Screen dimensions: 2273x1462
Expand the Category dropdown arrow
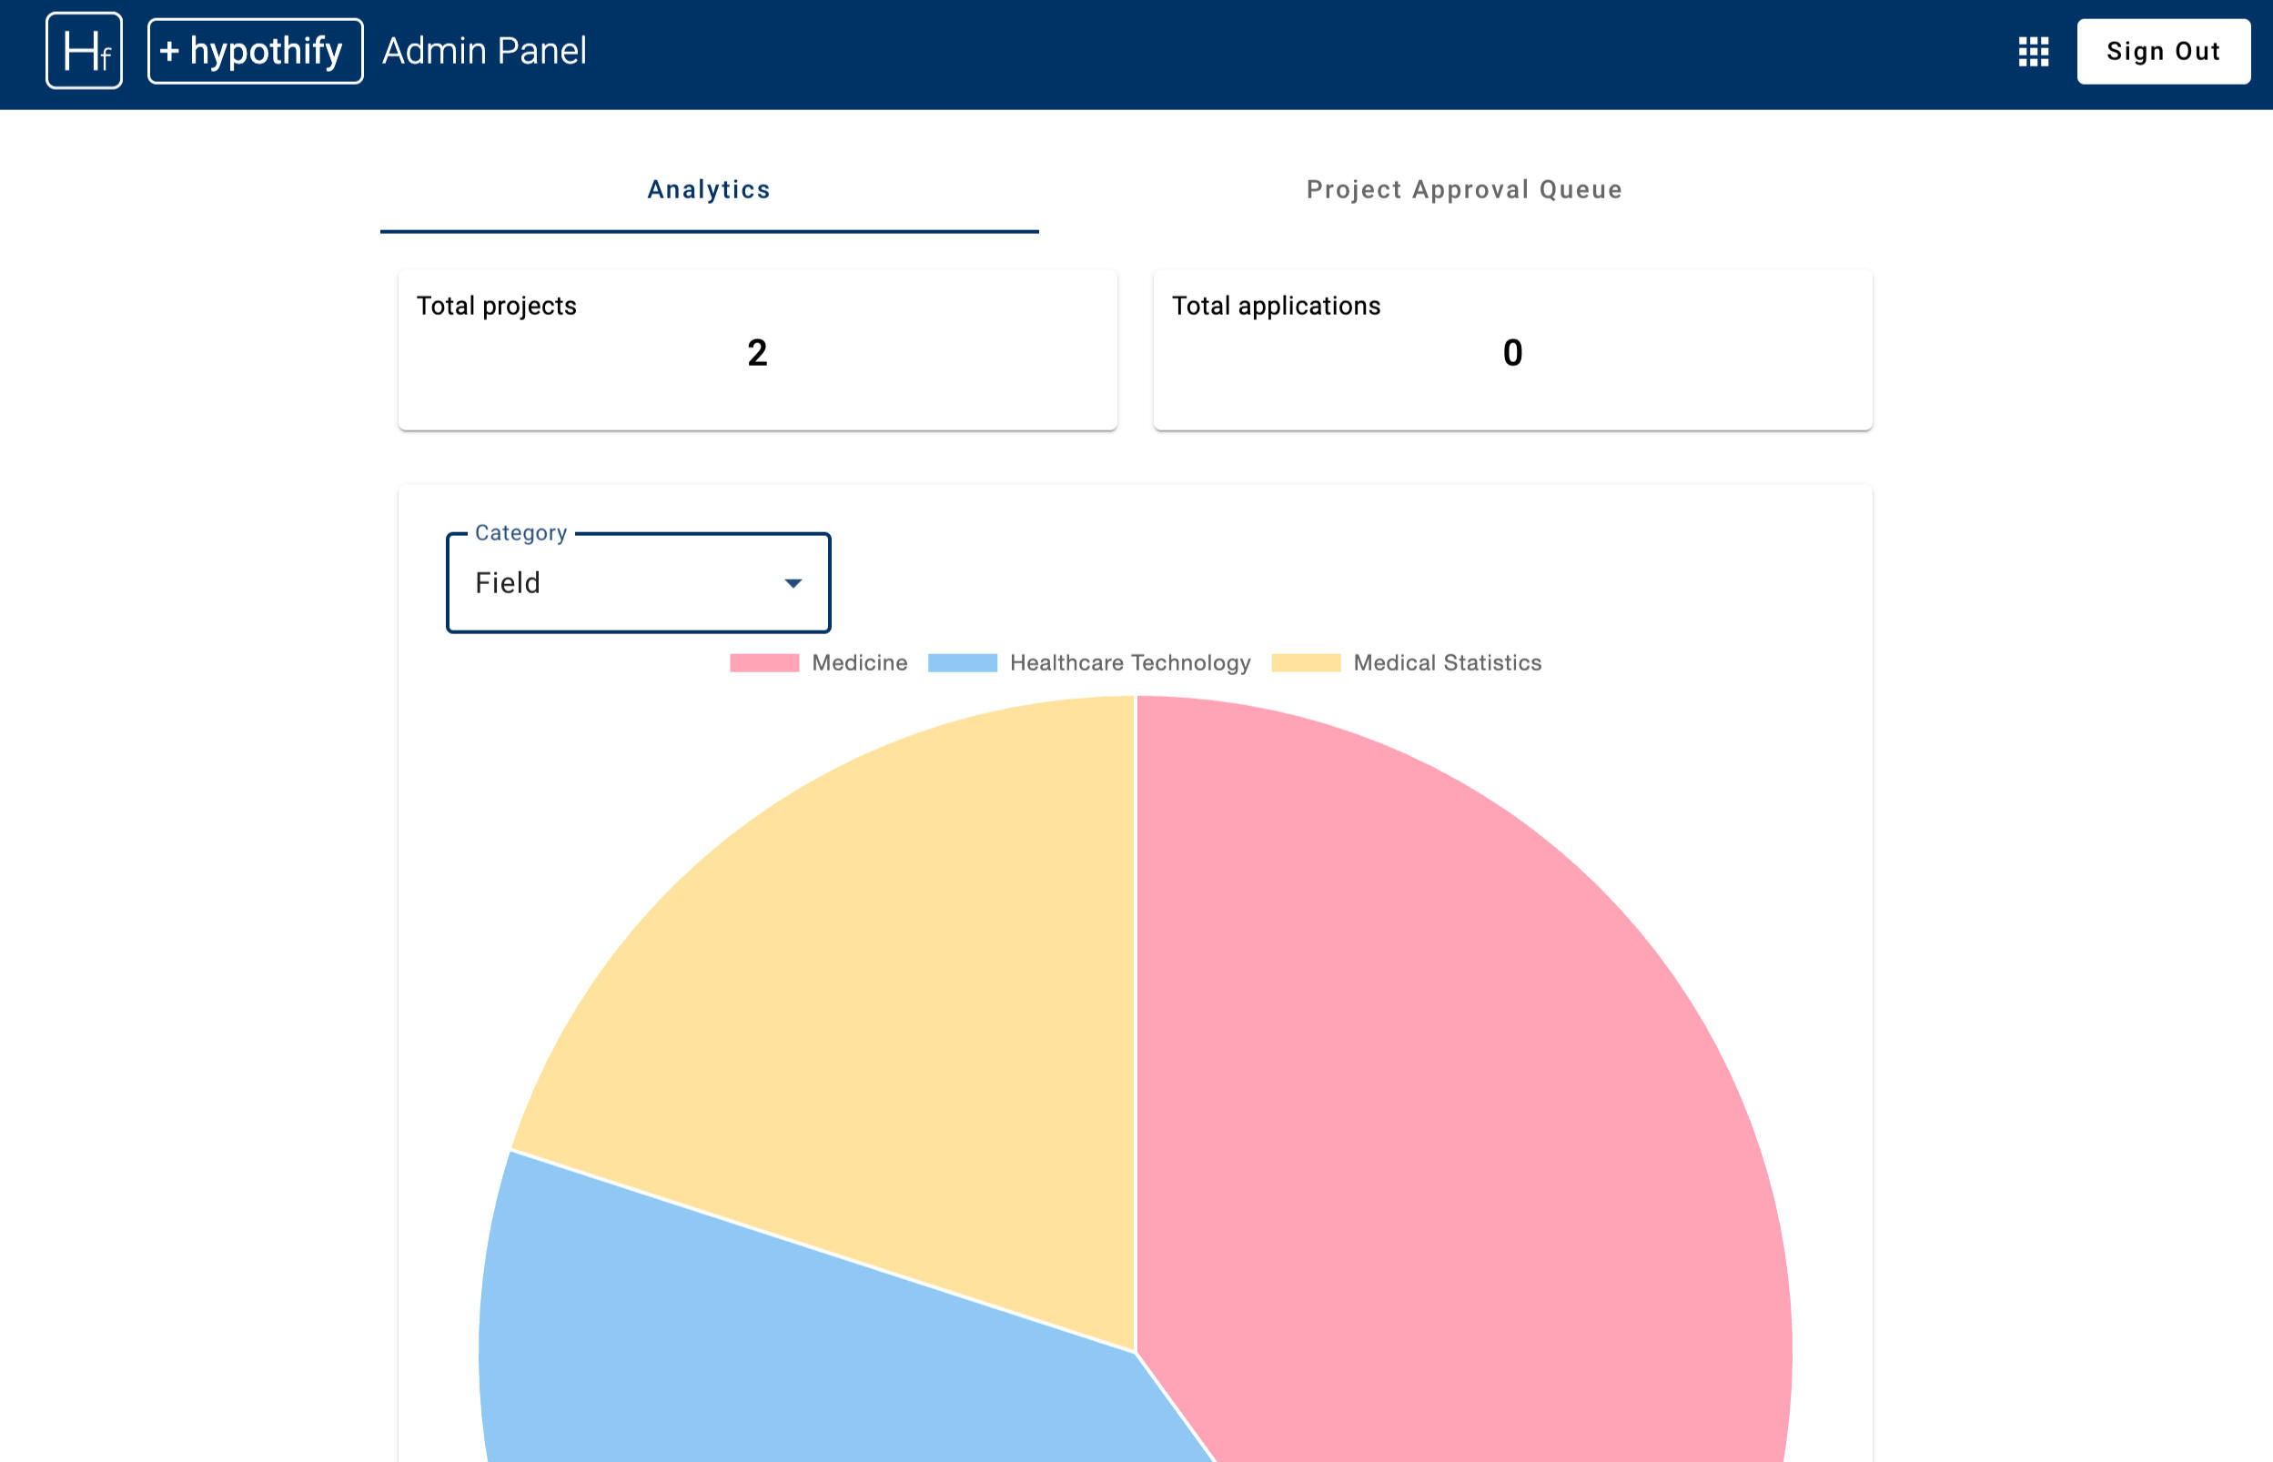tap(793, 583)
